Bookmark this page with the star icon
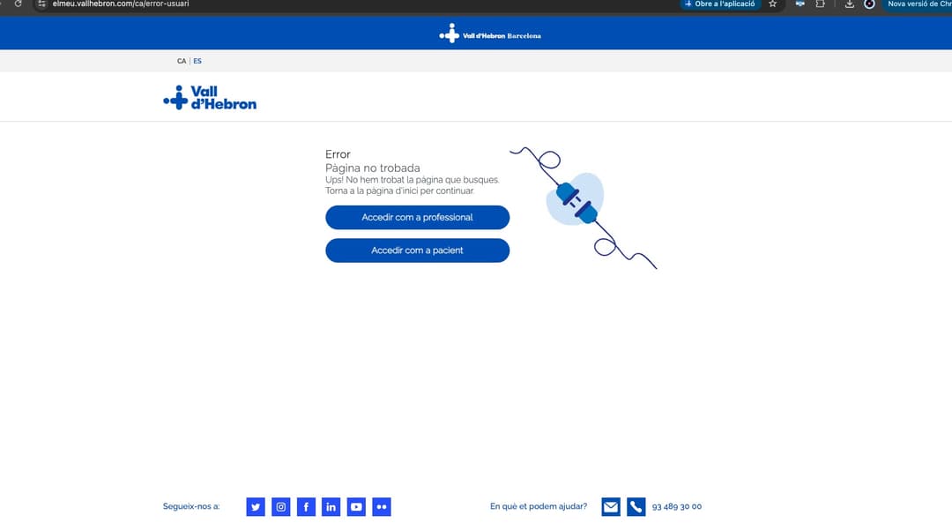The width and height of the screenshot is (952, 523). pyautogui.click(x=773, y=4)
